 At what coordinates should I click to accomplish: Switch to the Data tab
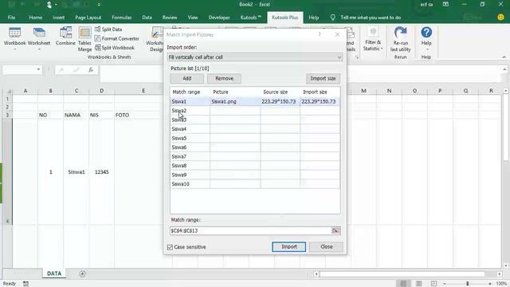tap(147, 18)
